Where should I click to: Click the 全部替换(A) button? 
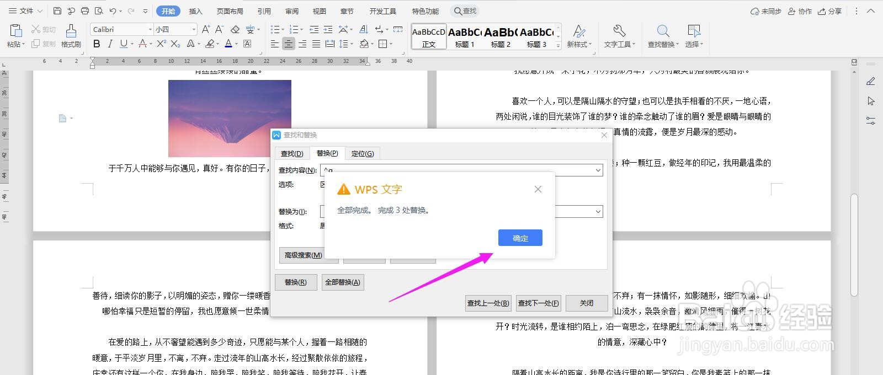tap(342, 282)
